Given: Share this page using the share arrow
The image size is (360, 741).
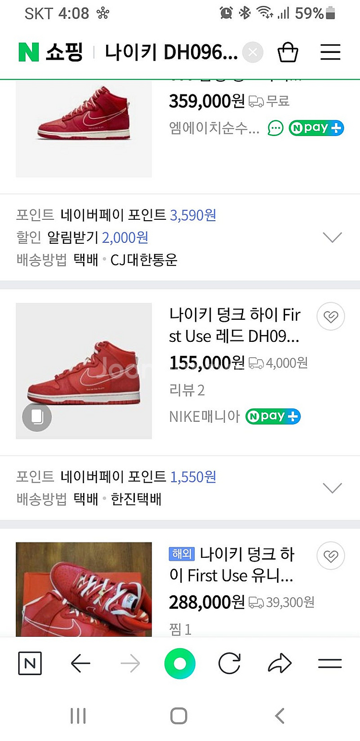Looking at the screenshot, I should pyautogui.click(x=280, y=664).
